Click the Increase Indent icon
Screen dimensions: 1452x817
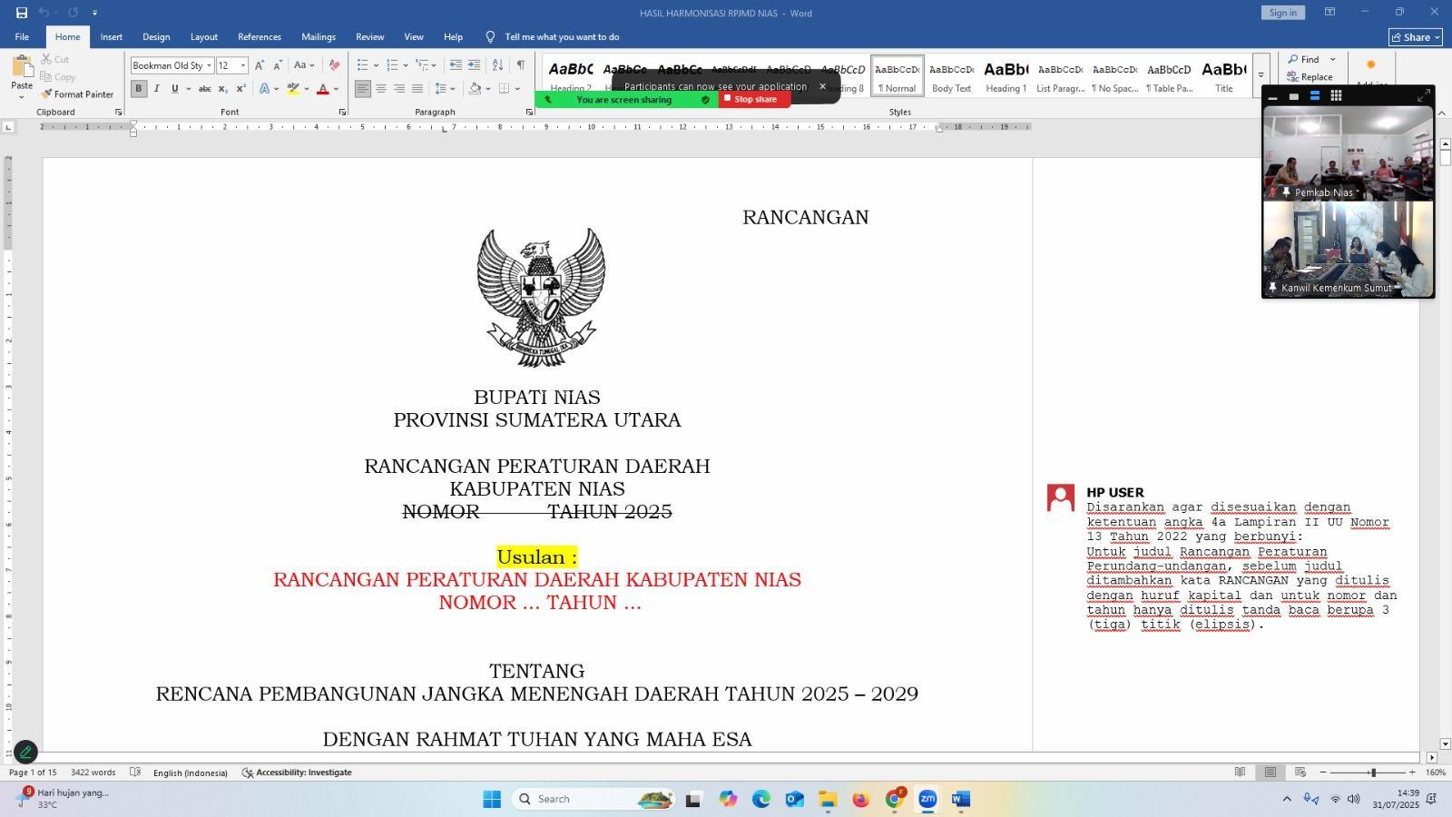tap(474, 65)
